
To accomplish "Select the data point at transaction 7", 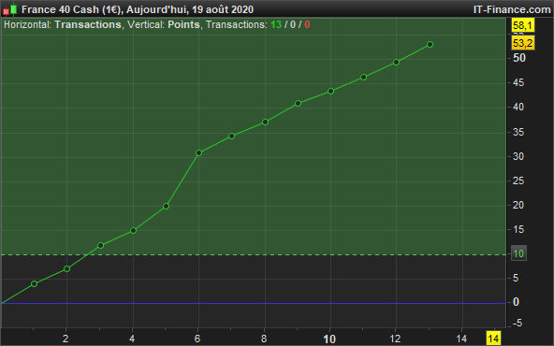I will click(x=232, y=136).
